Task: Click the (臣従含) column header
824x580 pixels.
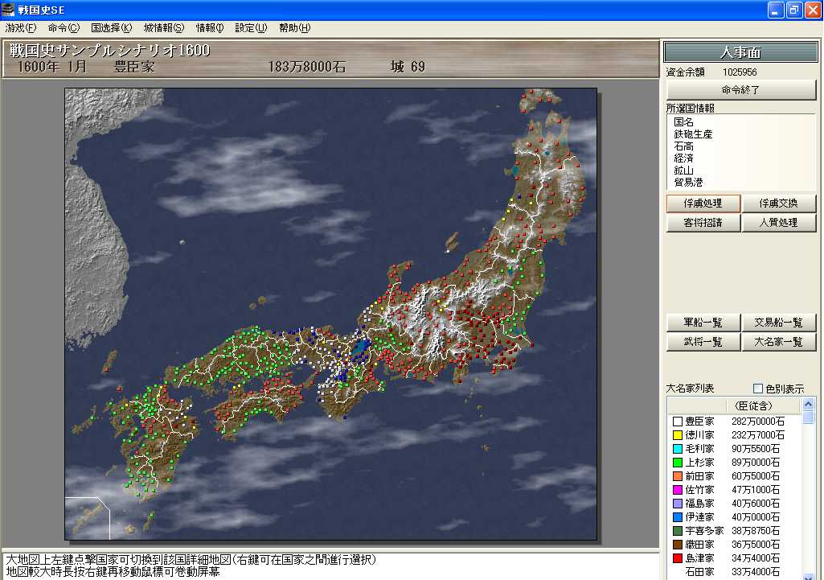Action: coord(753,406)
